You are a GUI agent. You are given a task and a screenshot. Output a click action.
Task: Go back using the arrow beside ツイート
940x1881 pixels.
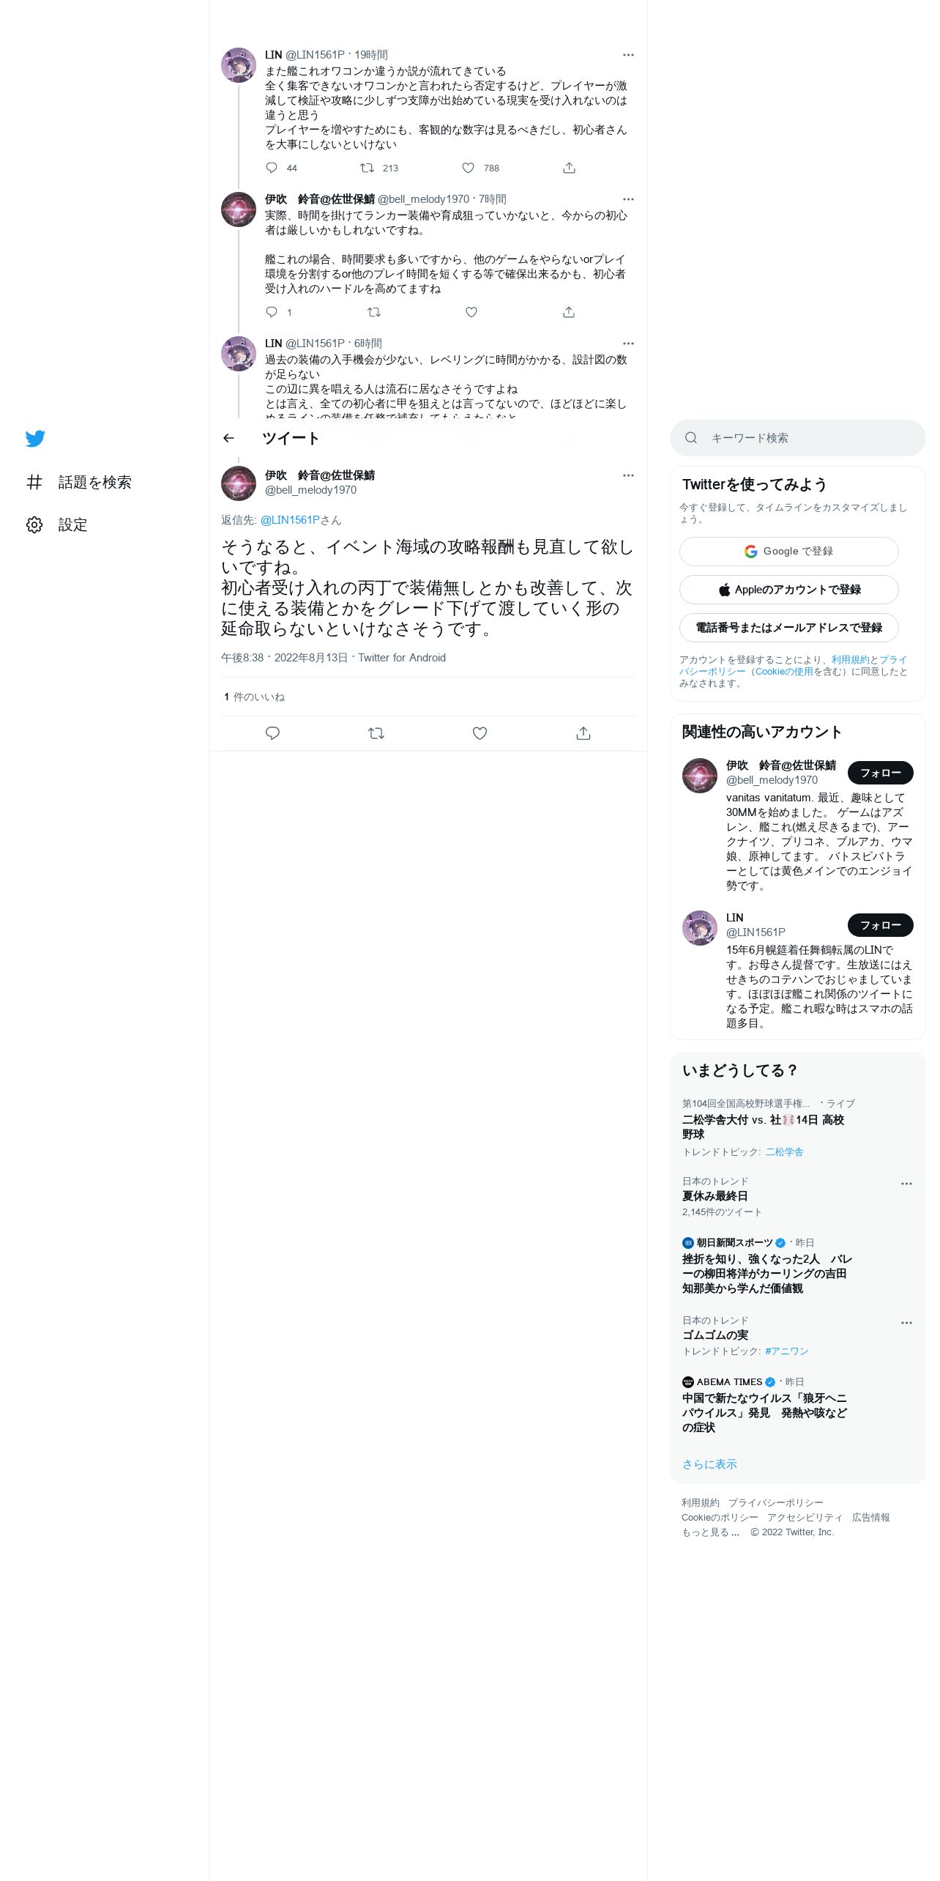(x=228, y=438)
